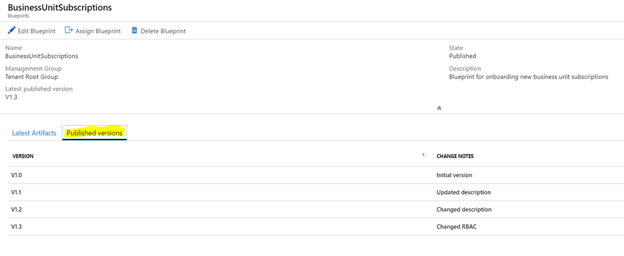
Task: Click the Assign Blueprint arrow icon
Action: click(x=69, y=30)
